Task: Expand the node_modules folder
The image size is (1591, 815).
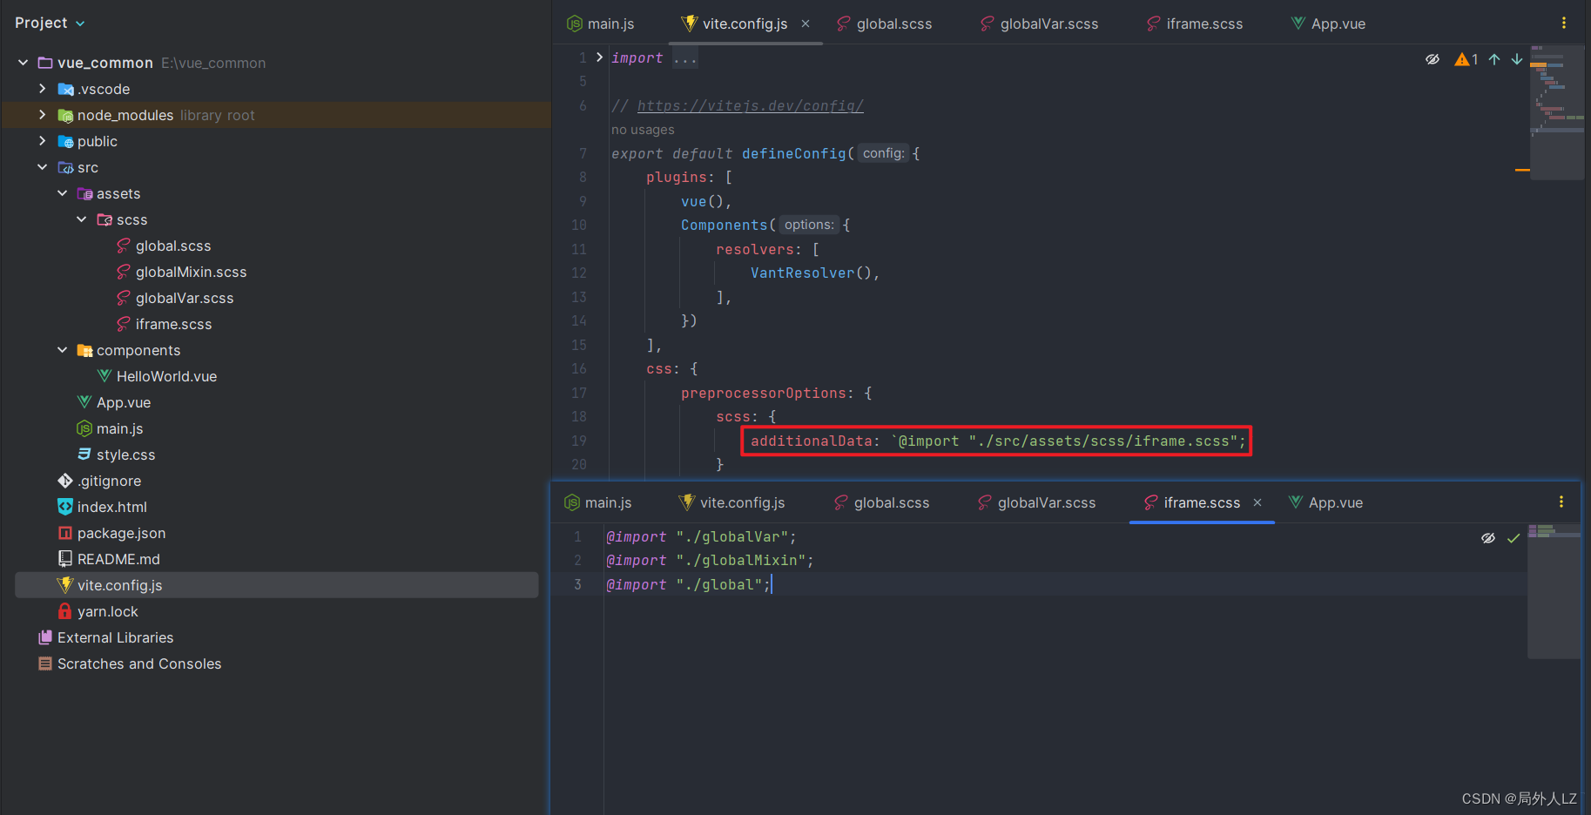Action: coord(42,115)
